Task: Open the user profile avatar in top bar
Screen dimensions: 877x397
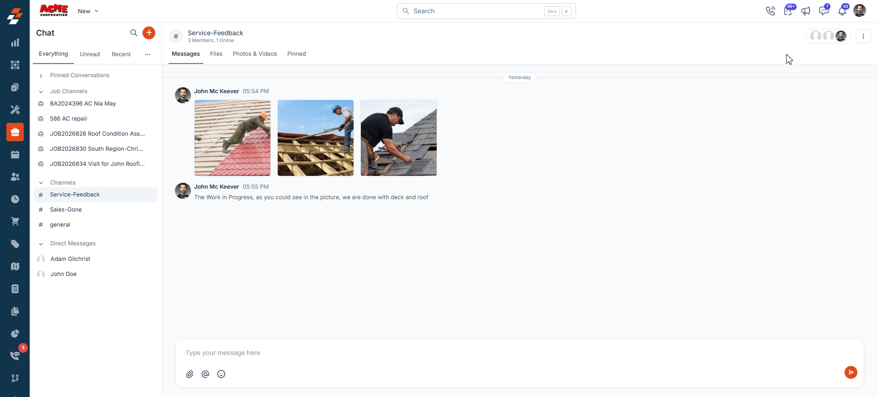Action: pos(860,11)
